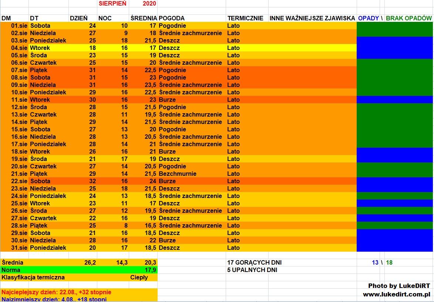The image size is (434, 302).
Task: Click the blue precipitation cell for 11.sie
Action: click(394, 100)
